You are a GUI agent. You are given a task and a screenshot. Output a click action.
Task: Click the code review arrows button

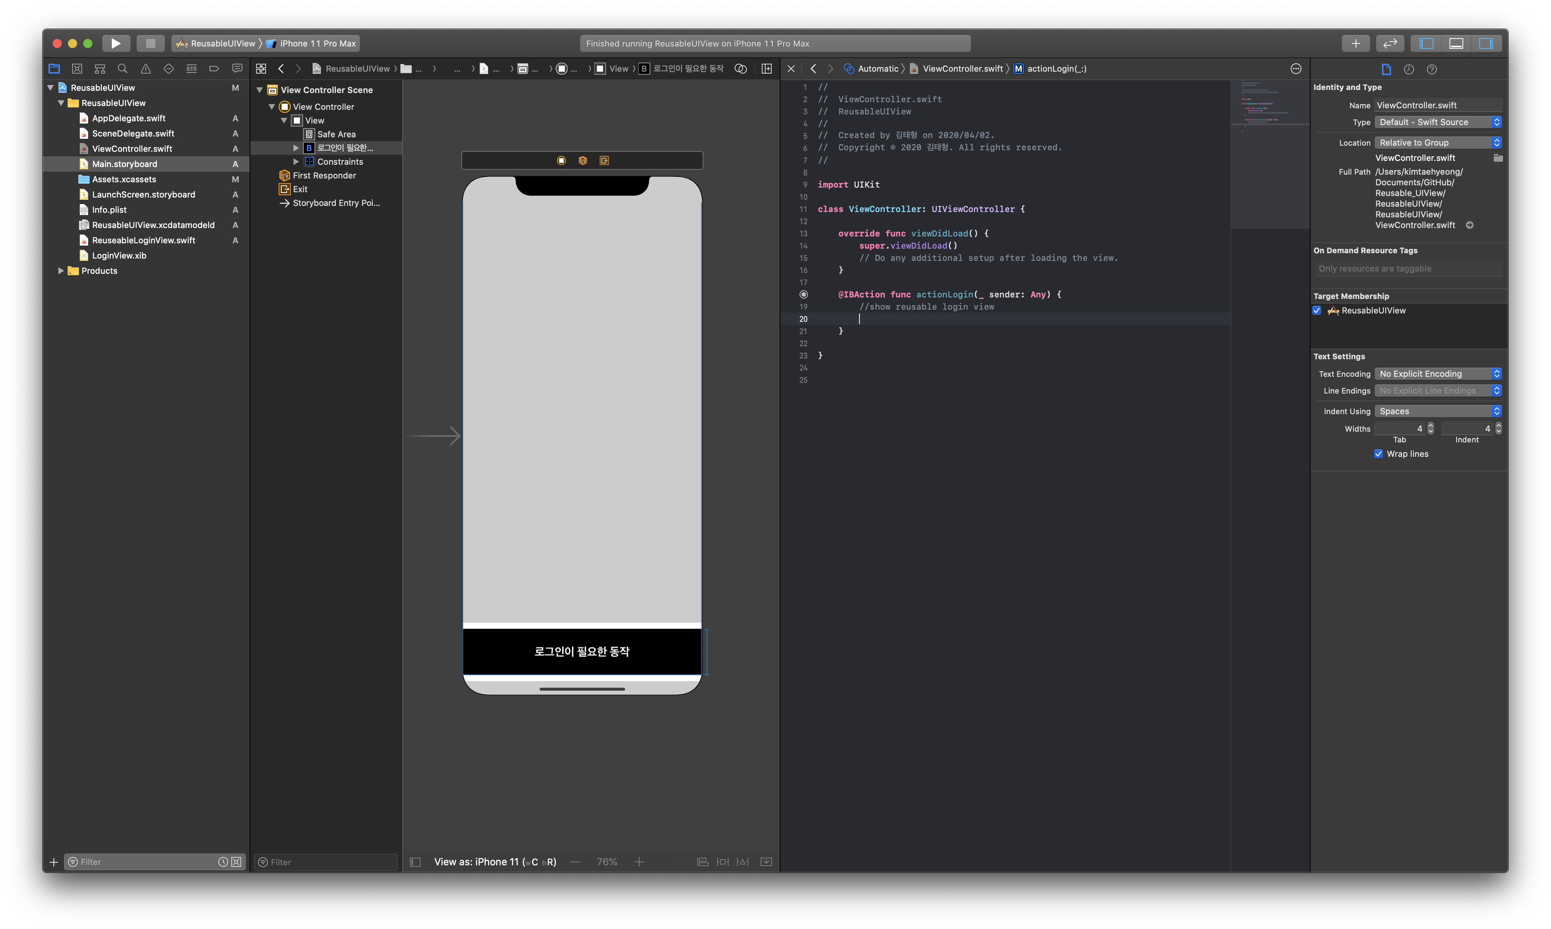(x=1390, y=43)
